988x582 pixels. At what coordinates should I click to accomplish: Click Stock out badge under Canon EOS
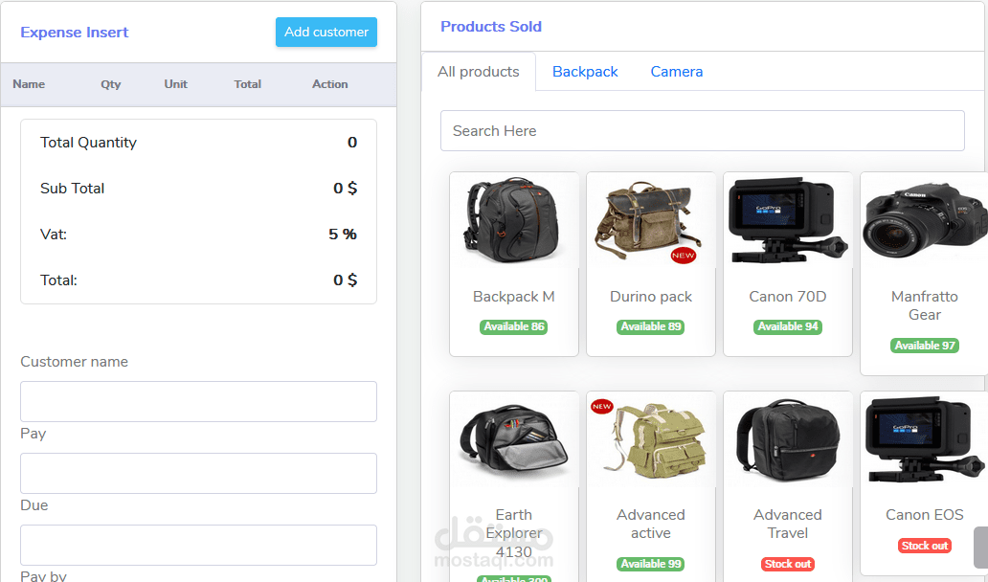pyautogui.click(x=925, y=546)
